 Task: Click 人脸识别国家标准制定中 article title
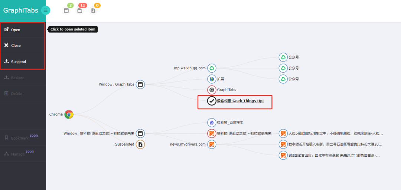336,133
